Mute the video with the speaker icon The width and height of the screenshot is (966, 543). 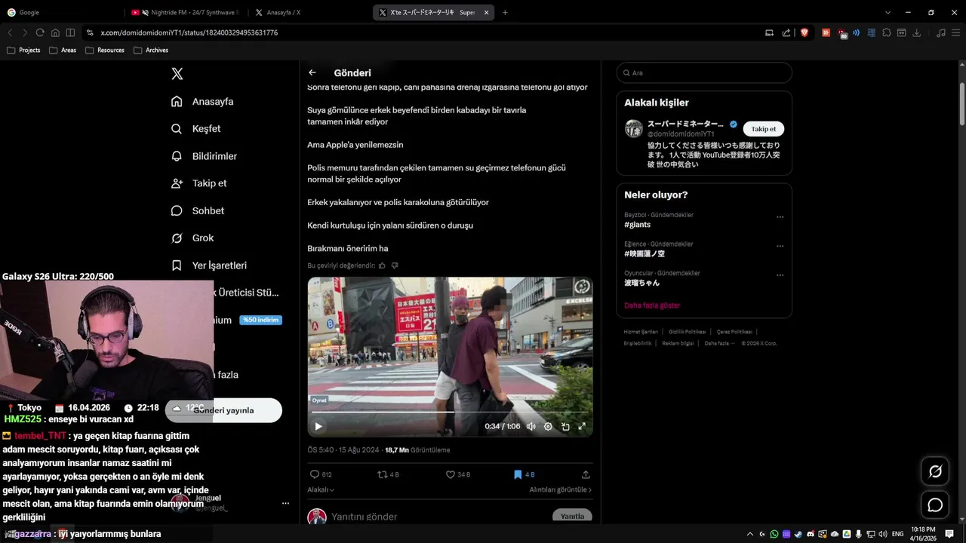coord(531,426)
